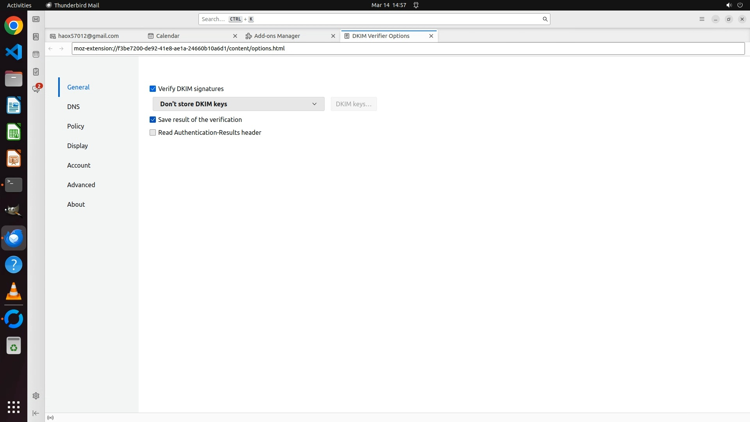Toggle Save result of the verification
Image resolution: width=750 pixels, height=422 pixels.
point(153,120)
